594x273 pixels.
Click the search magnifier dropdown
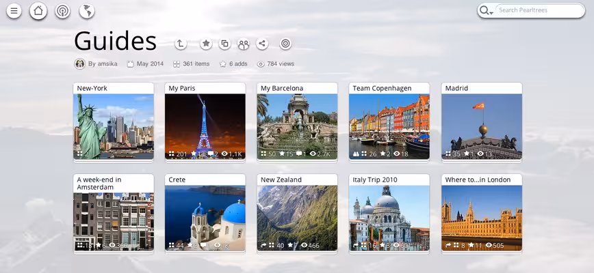coord(486,10)
